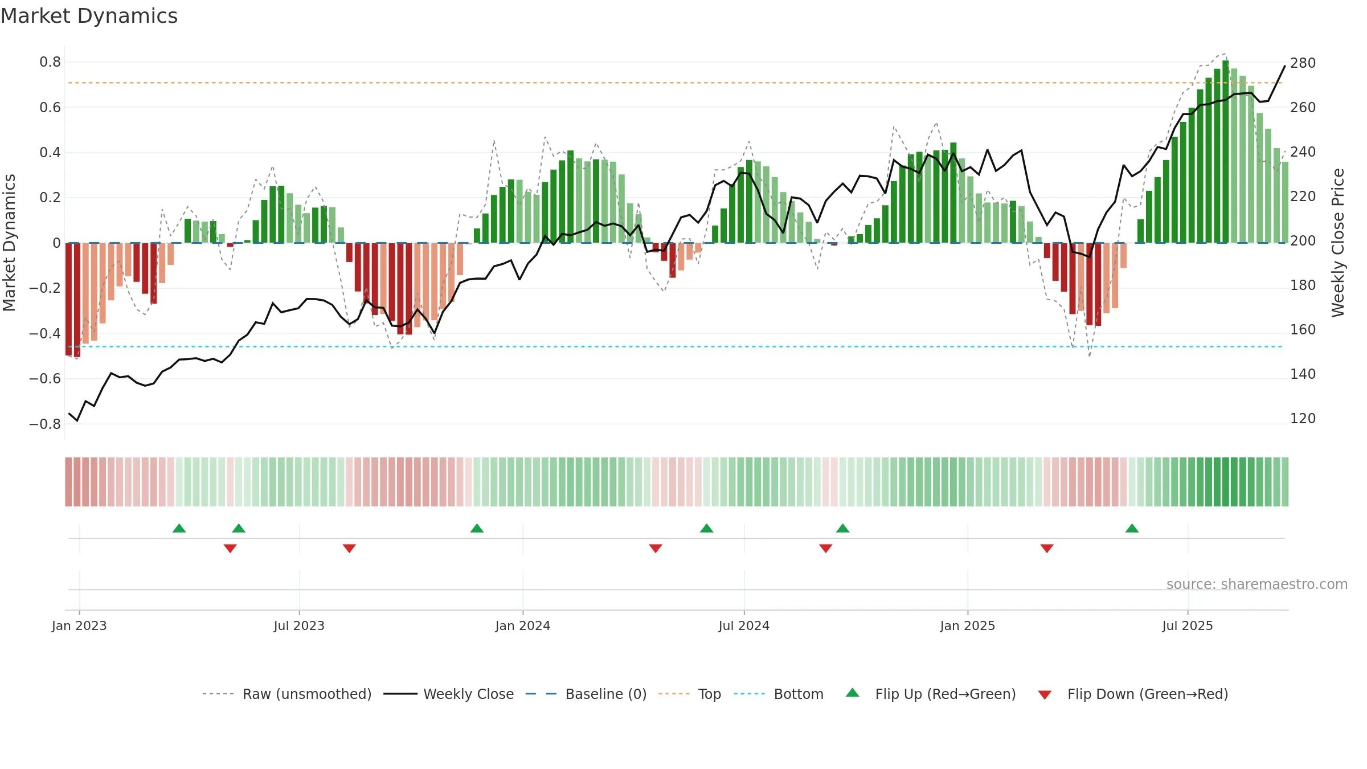Click the Jan 2023 x-axis label
The image size is (1367, 769).
79,625
